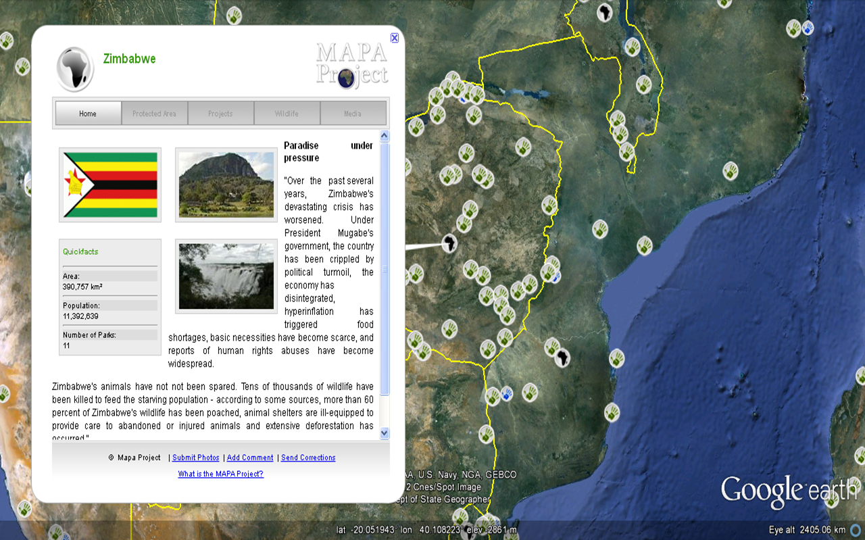
Task: Close the Zimbabwe info balloon
Action: click(x=395, y=38)
